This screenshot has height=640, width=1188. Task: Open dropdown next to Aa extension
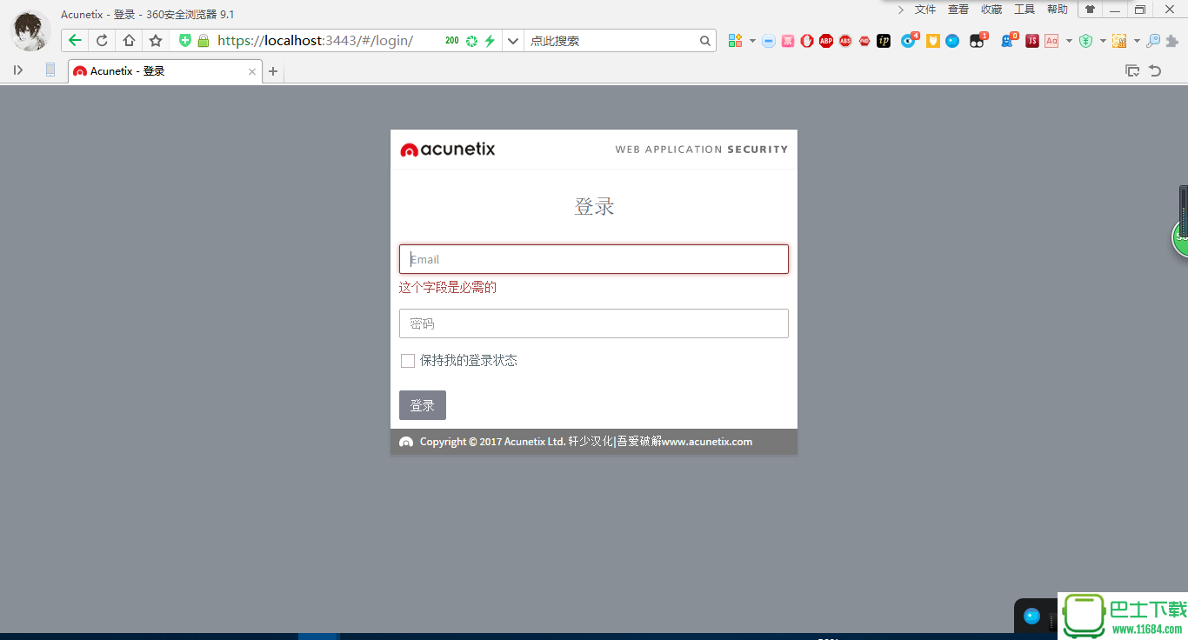[1069, 41]
